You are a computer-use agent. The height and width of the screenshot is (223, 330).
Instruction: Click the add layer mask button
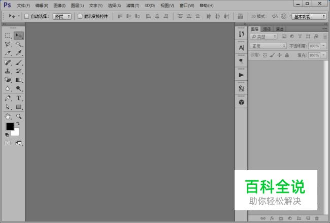[281, 218]
